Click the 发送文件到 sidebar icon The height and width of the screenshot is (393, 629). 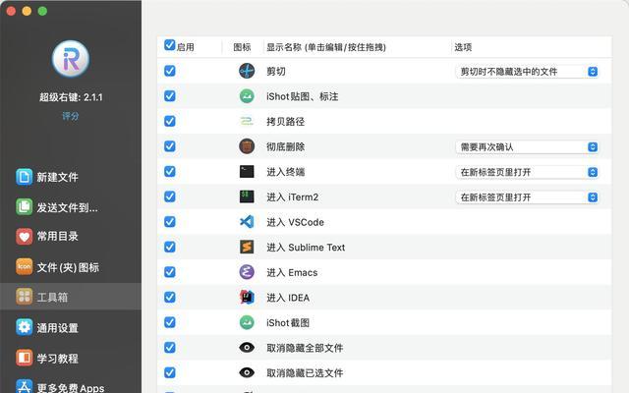pyautogui.click(x=24, y=207)
